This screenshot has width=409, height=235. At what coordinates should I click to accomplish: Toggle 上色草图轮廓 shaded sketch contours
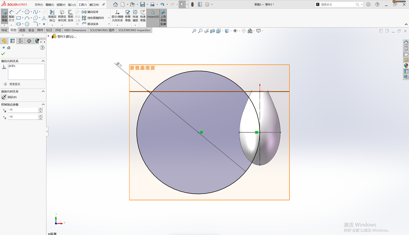(x=163, y=18)
